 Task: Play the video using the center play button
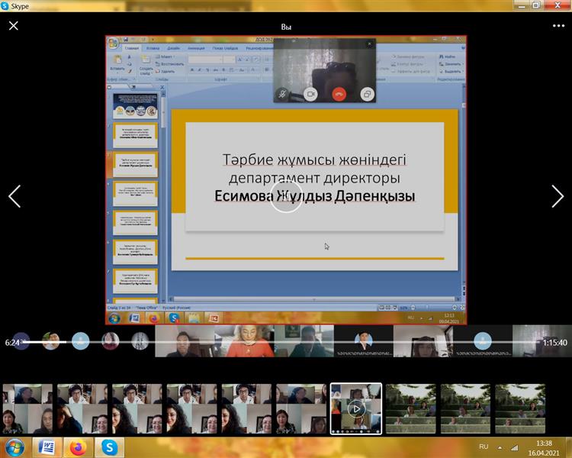point(287,196)
